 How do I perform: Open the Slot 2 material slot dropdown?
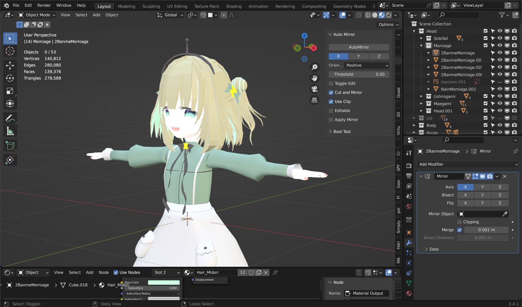point(166,273)
